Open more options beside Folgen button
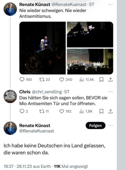 pos(110,125)
